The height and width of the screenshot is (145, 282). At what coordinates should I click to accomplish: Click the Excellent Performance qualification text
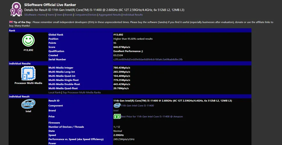click(128, 51)
